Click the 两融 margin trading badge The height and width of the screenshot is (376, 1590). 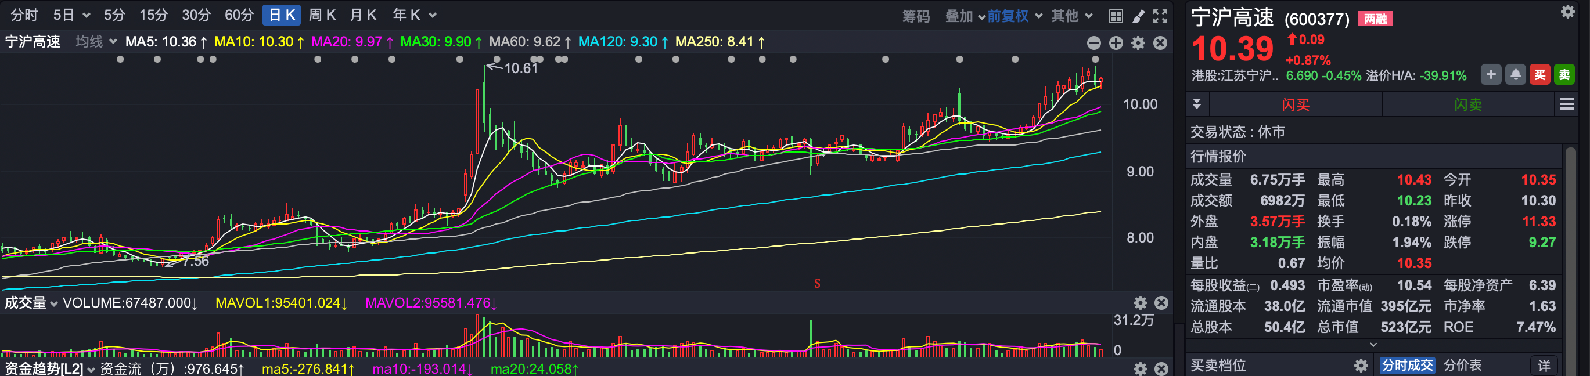(x=1375, y=19)
